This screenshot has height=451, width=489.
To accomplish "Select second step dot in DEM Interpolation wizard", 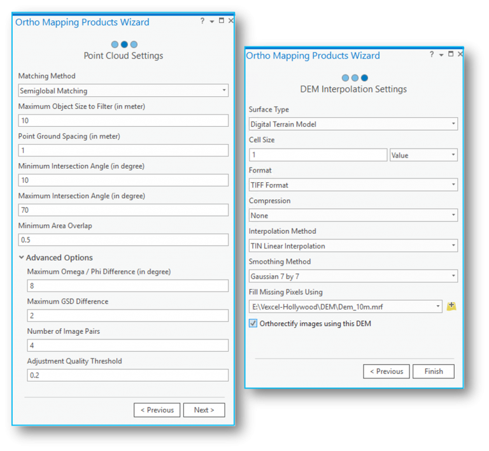I will pos(355,78).
